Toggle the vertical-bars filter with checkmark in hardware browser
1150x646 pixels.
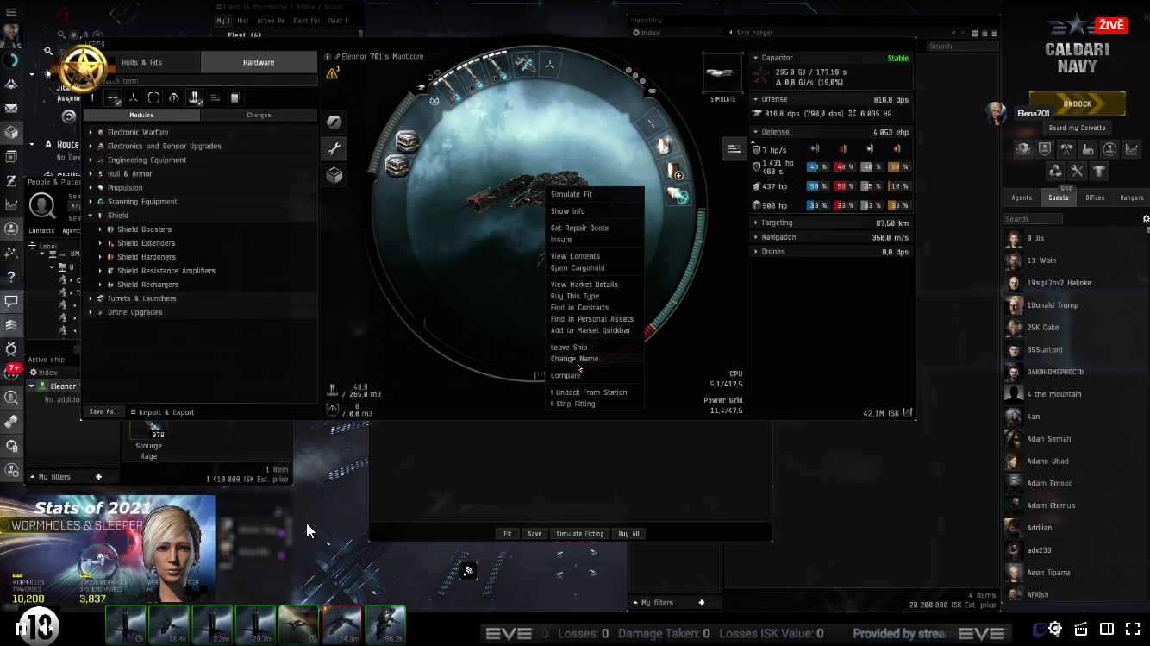[195, 97]
